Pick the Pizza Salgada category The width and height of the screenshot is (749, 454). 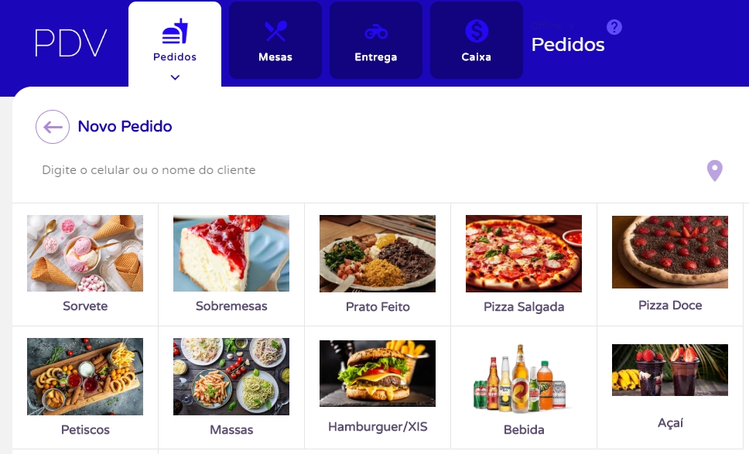coord(524,265)
